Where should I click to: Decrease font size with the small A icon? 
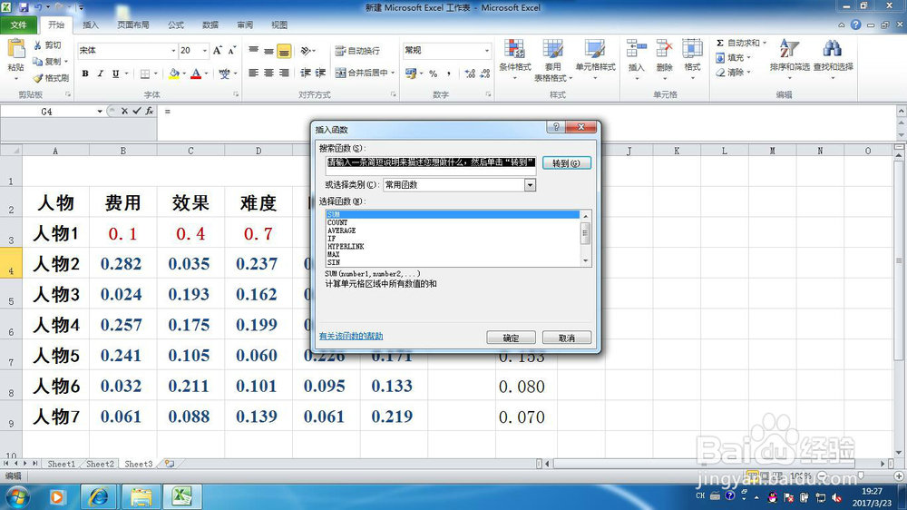tap(232, 50)
